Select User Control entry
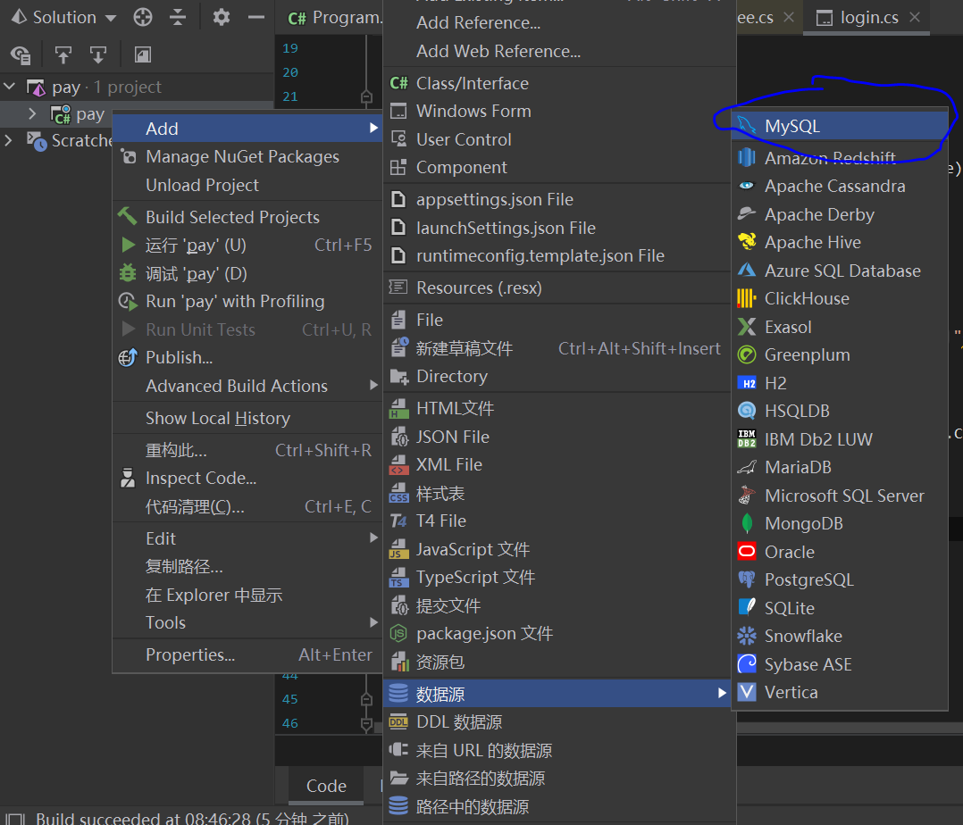The image size is (963, 825). 559,139
